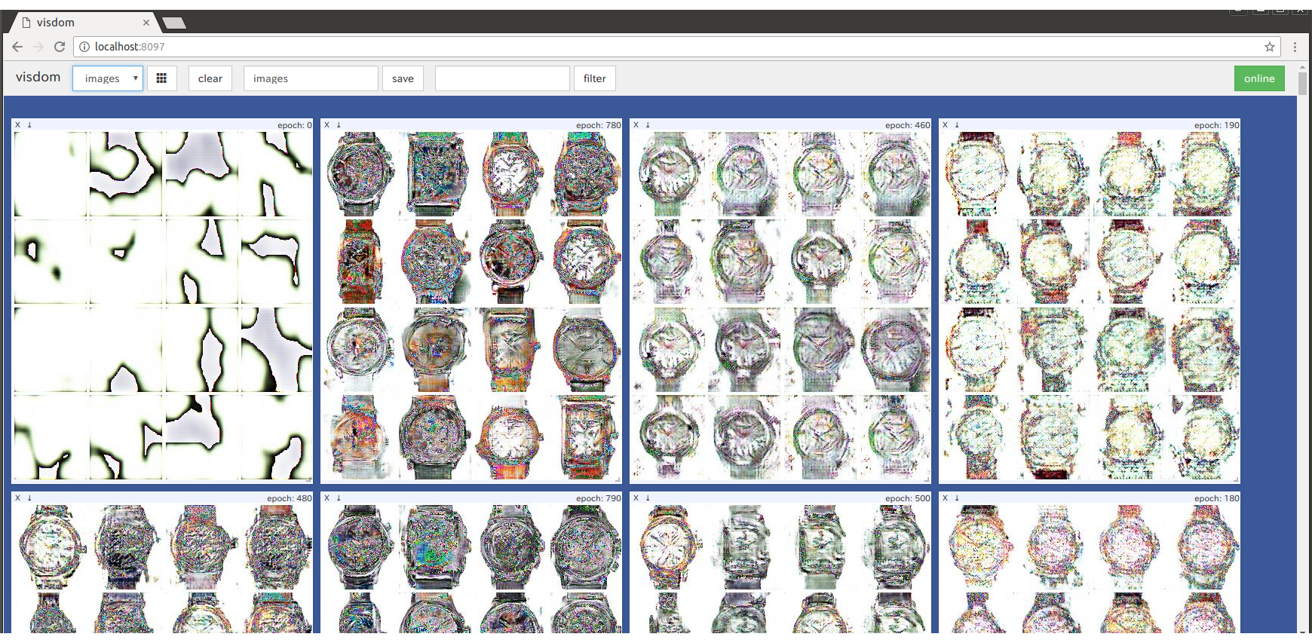Screen dimensions: 1312x643
Task: Click the 'epoch: 0' pane title
Action: click(x=295, y=125)
